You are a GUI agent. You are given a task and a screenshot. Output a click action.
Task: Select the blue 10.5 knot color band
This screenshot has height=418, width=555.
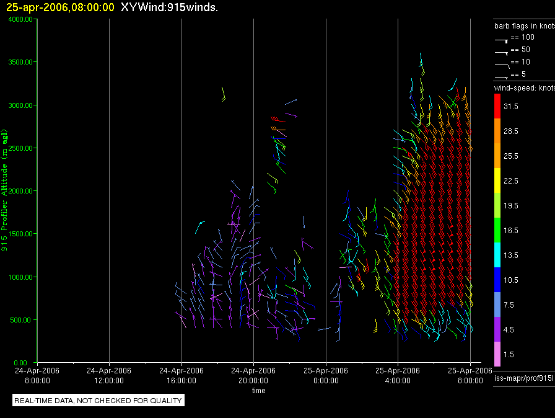[x=497, y=280]
